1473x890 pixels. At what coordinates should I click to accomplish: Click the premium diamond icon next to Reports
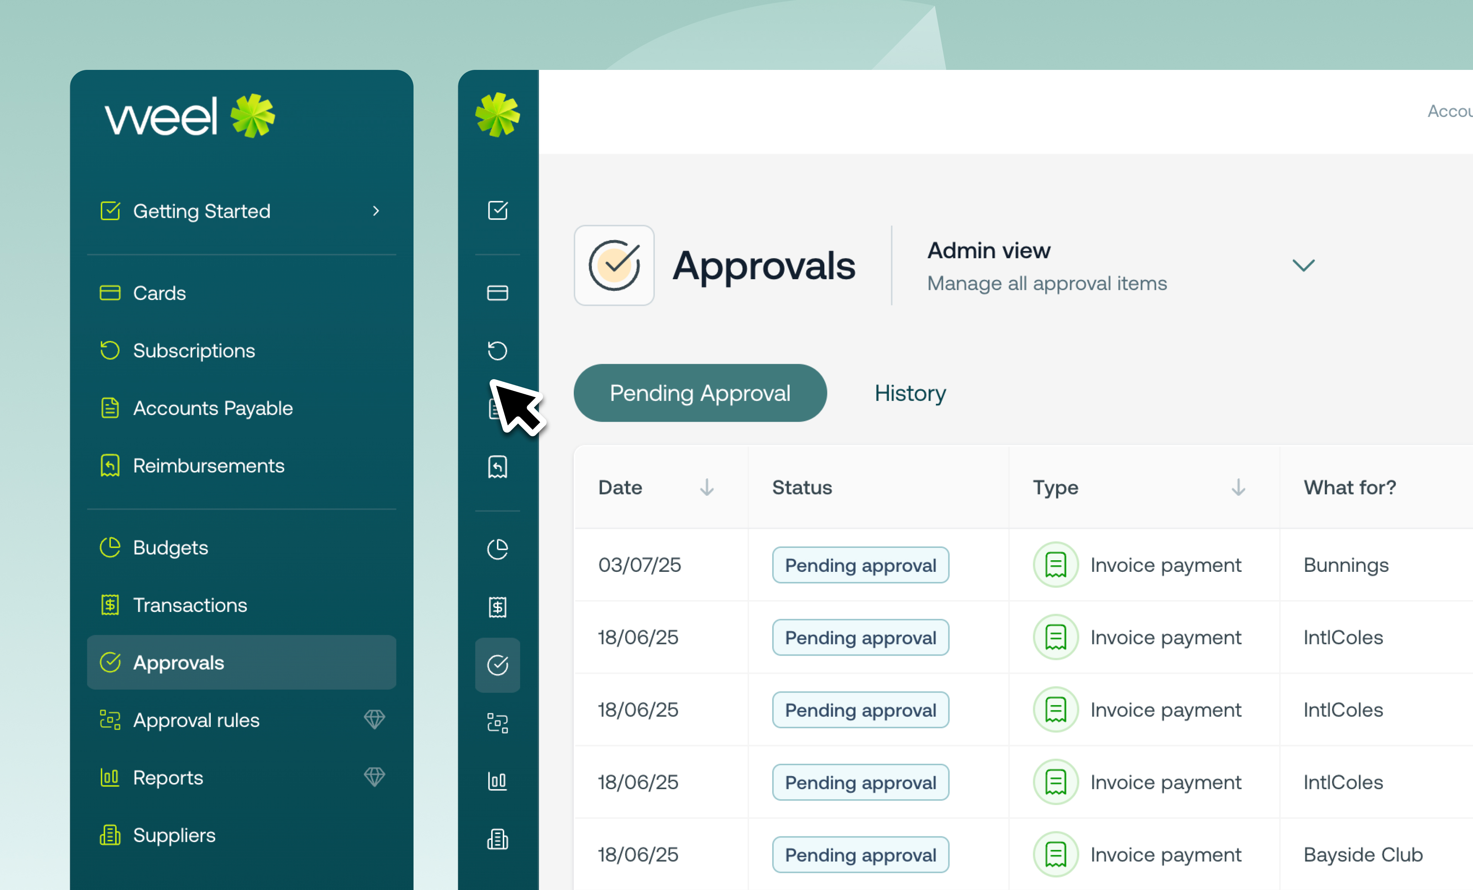click(374, 777)
